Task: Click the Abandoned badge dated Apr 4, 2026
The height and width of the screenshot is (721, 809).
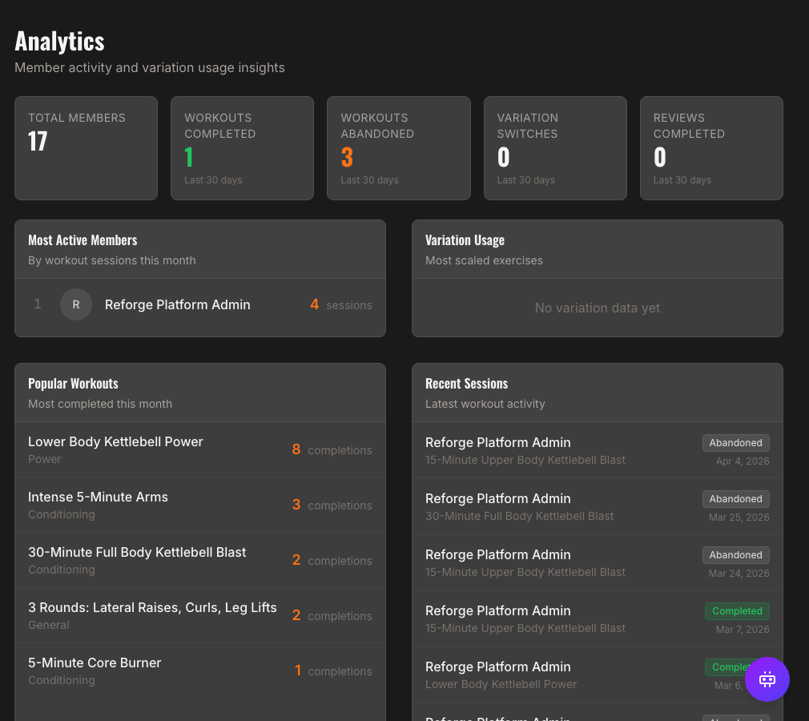Action: [736, 443]
